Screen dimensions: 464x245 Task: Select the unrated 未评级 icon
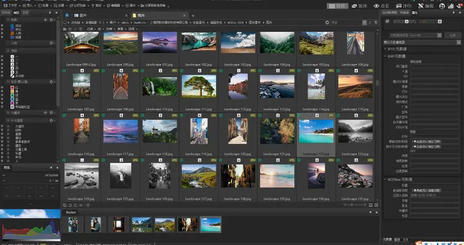[12, 75]
